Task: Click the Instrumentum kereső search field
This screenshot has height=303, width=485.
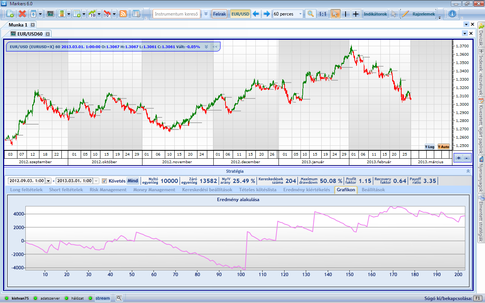Action: click(177, 14)
